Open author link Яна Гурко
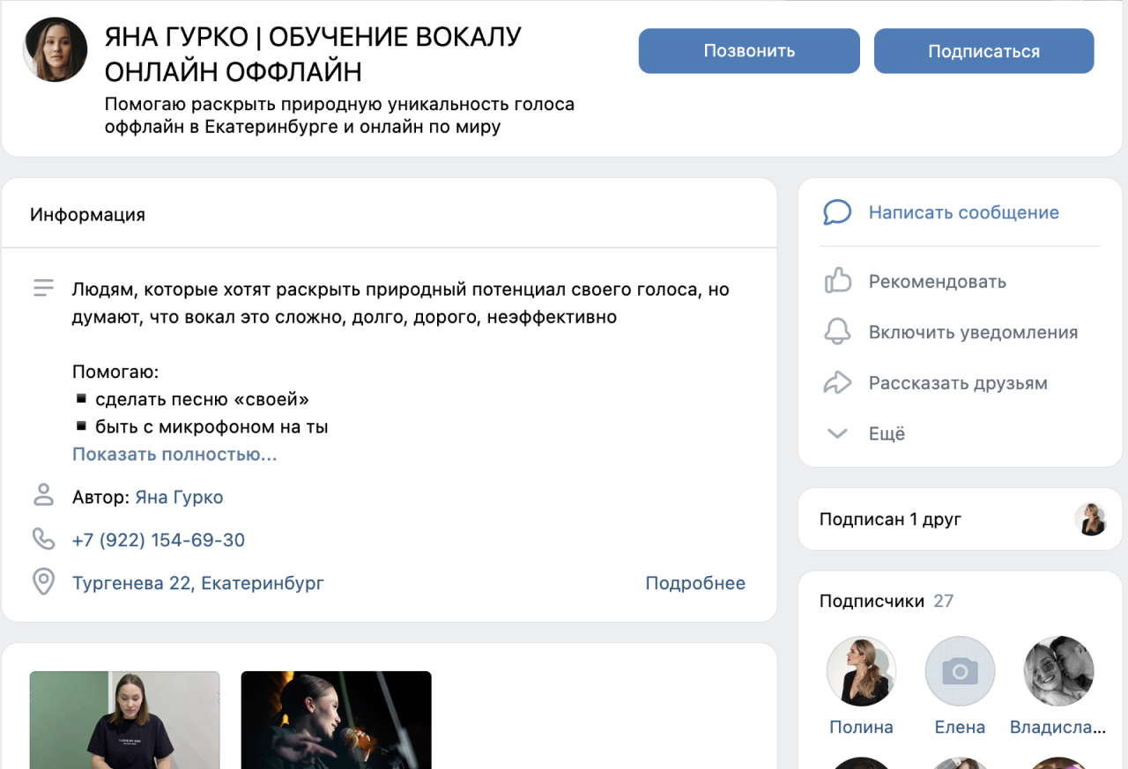This screenshot has width=1128, height=769. (179, 497)
